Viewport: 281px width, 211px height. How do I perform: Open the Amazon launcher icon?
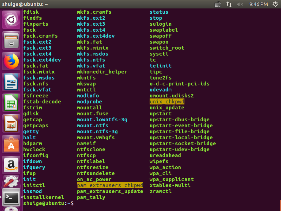[x=11, y=165]
